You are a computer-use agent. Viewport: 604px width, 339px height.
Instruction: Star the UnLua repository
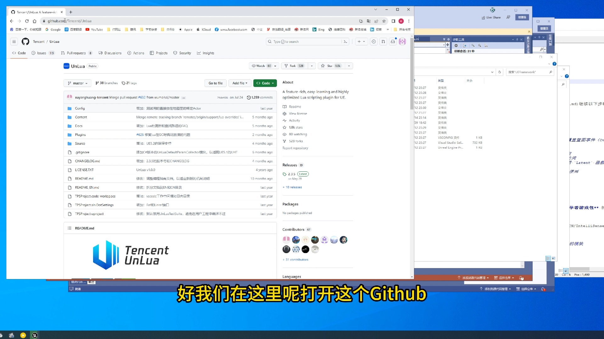tap(331, 66)
